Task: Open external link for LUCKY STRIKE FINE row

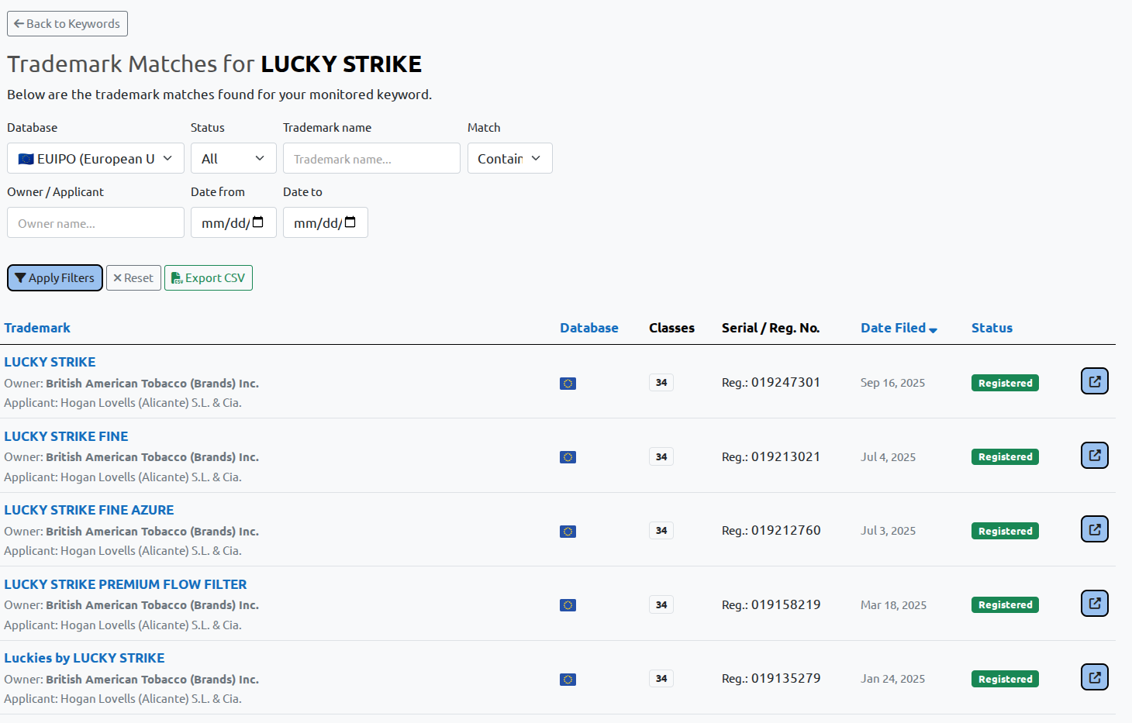Action: pyautogui.click(x=1094, y=456)
